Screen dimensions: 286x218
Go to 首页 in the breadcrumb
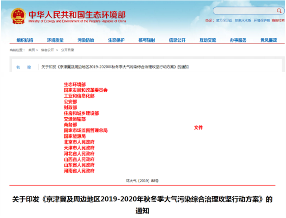pos(31,50)
